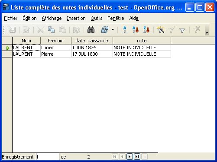Open the Insertion menu

coord(76,18)
